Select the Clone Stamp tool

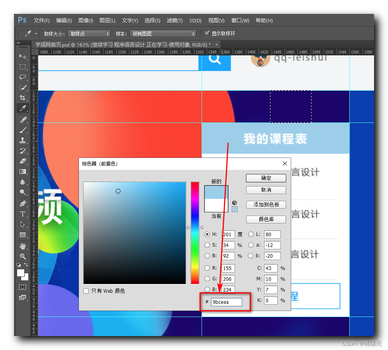pyautogui.click(x=23, y=140)
